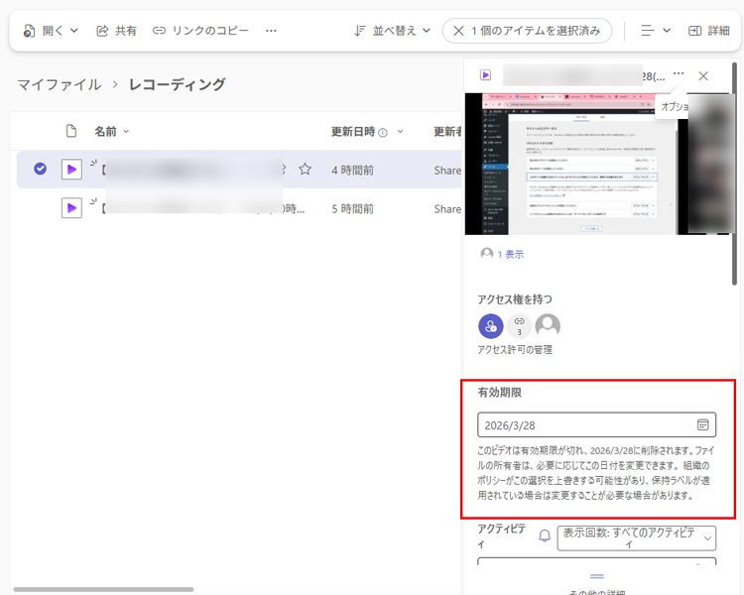The width and height of the screenshot is (744, 595).
Task: Click the 4 時間前 cell
Action: [352, 171]
